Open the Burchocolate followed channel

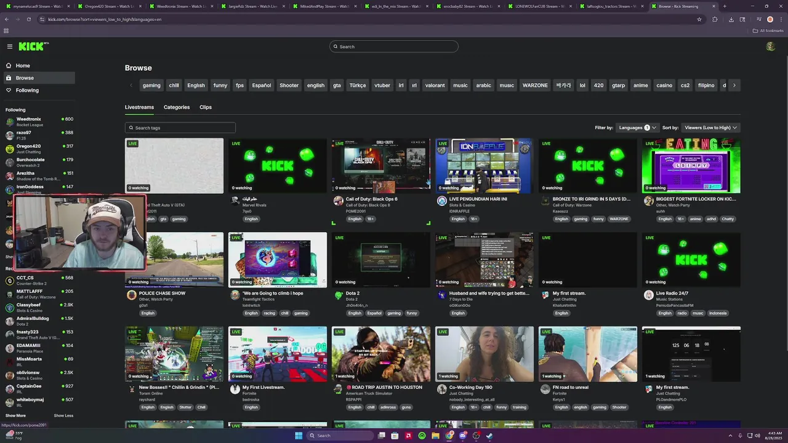point(39,162)
